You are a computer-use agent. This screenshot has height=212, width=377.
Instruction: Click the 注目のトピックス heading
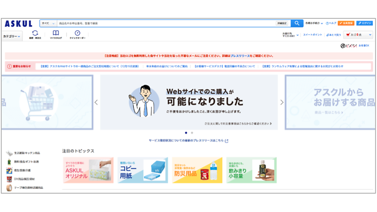(x=78, y=151)
